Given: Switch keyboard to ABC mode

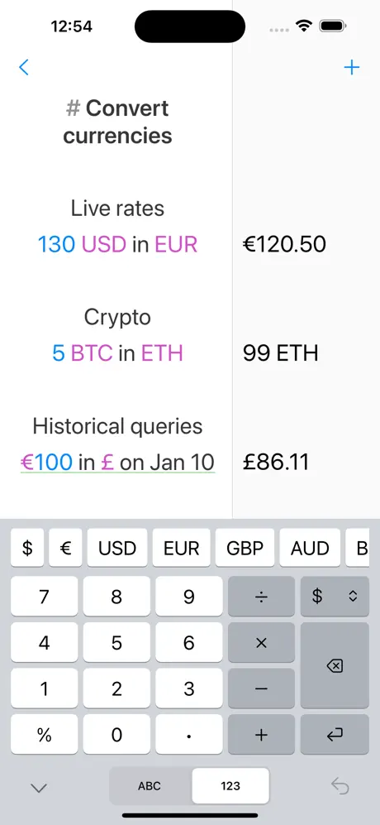Looking at the screenshot, I should click(150, 786).
